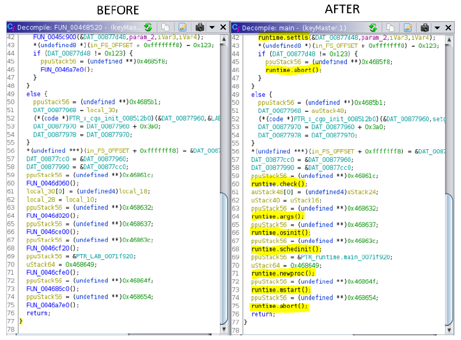Open the dropdown arrow menu of the main decompile panel

click(x=437, y=27)
